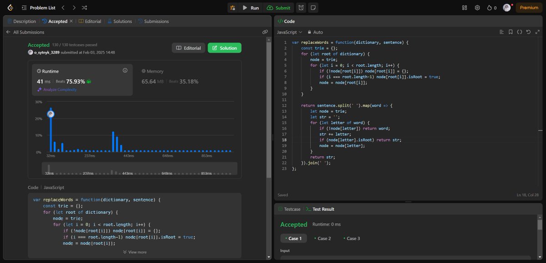
Task: Expand code with View more
Action: click(135, 252)
